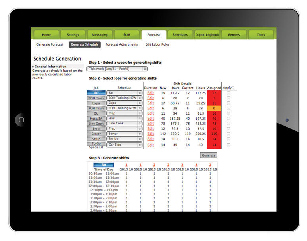Check the Apply box for Host/SA row

pyautogui.click(x=229, y=119)
